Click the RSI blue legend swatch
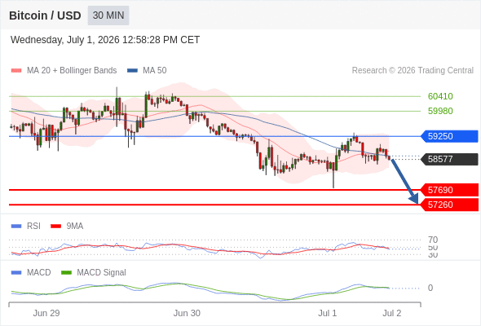Image resolution: width=481 pixels, height=326 pixels. pyautogui.click(x=16, y=227)
